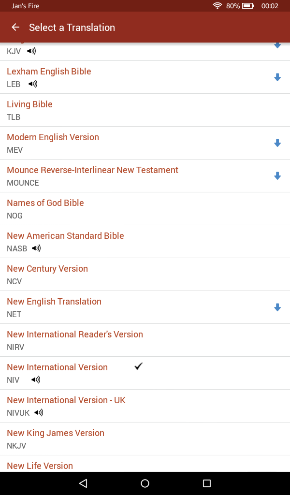Screen dimensions: 290x495
Task: Open New Life Version entry
Action: pos(40,466)
